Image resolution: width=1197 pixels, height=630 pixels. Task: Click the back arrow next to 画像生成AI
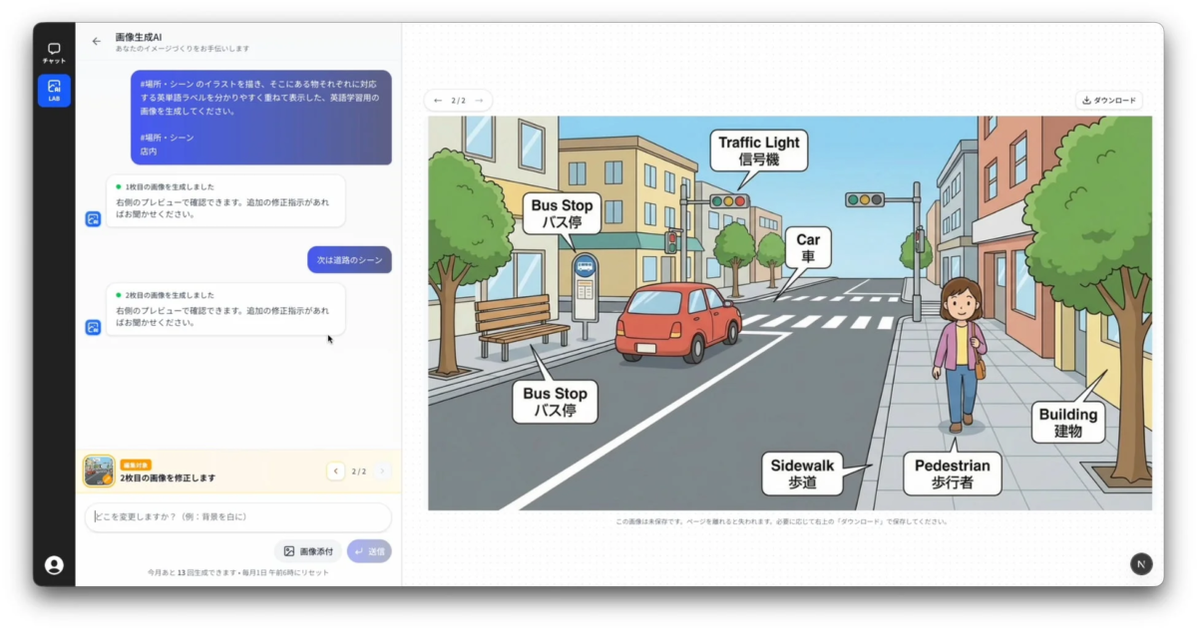click(97, 40)
